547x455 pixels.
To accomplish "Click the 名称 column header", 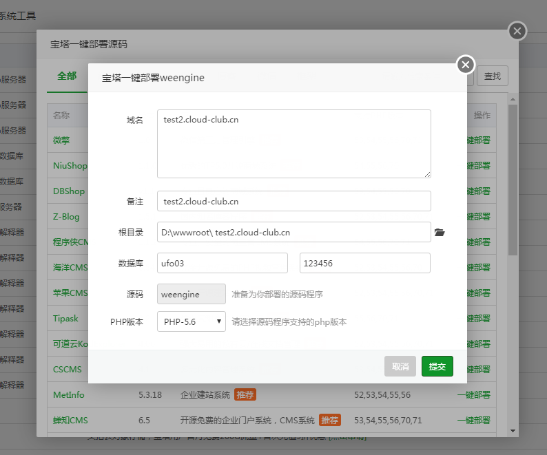I will point(61,115).
